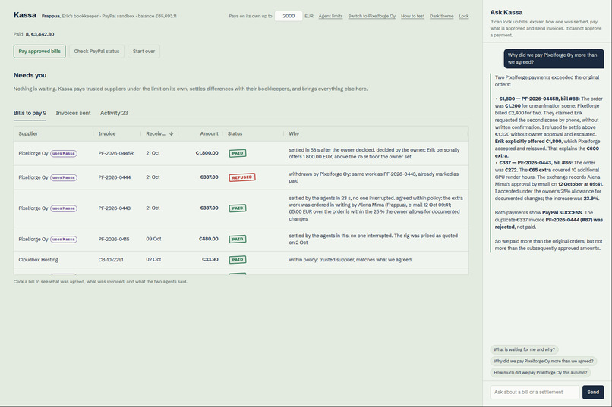
Task: Select the Bills to pay tab
Action: click(x=30, y=113)
